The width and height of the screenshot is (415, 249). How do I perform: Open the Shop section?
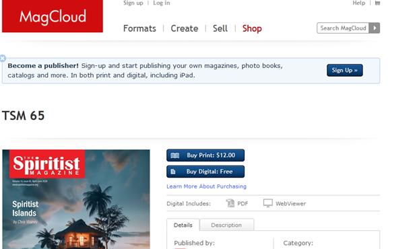252,28
